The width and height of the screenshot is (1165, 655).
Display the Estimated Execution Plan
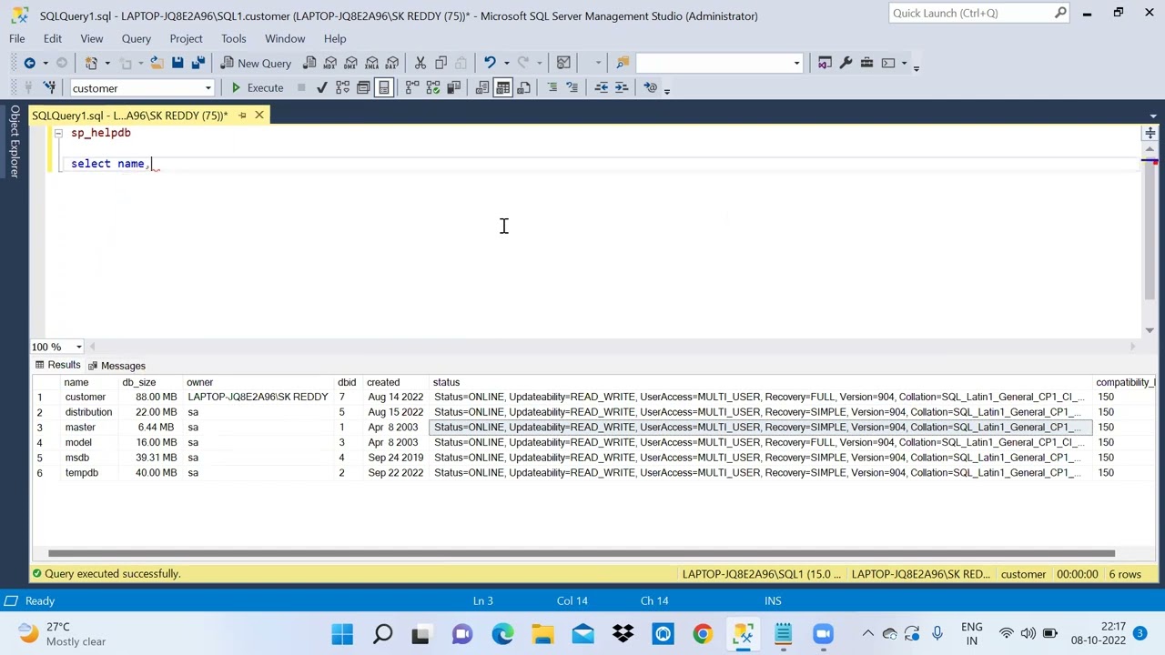point(342,87)
